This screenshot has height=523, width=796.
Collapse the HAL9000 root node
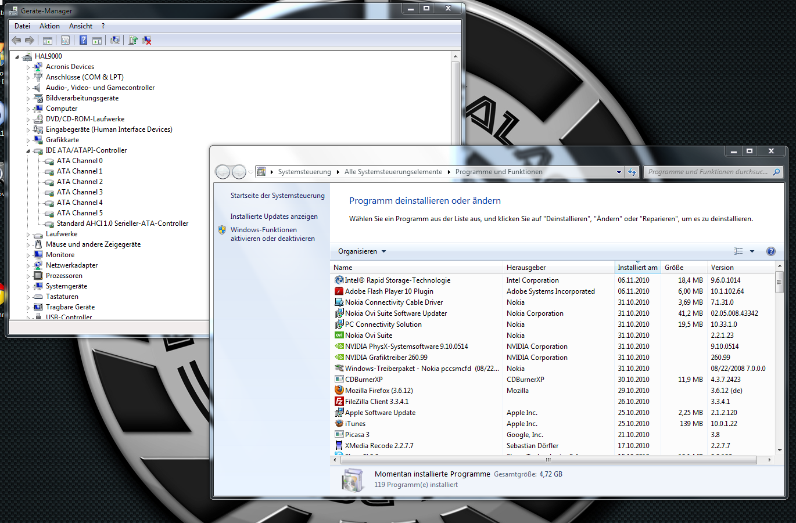[x=17, y=57]
